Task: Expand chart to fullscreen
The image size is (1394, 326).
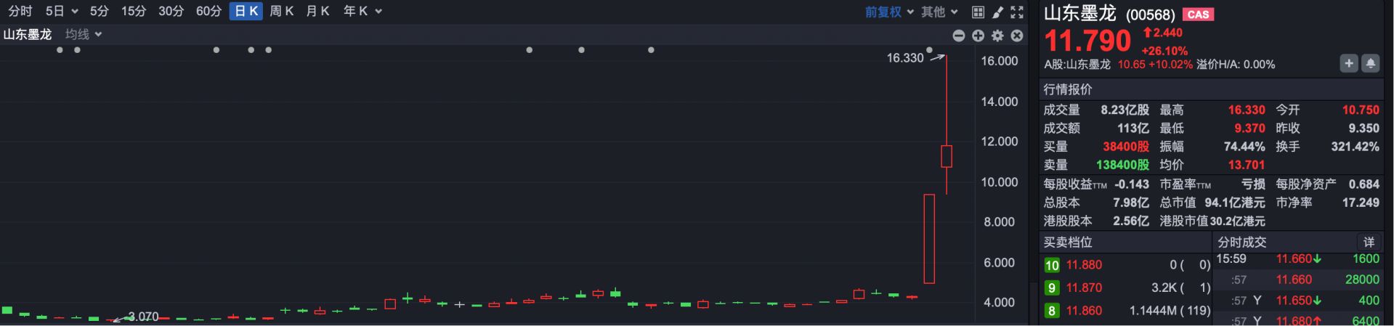Action: pyautogui.click(x=1017, y=12)
